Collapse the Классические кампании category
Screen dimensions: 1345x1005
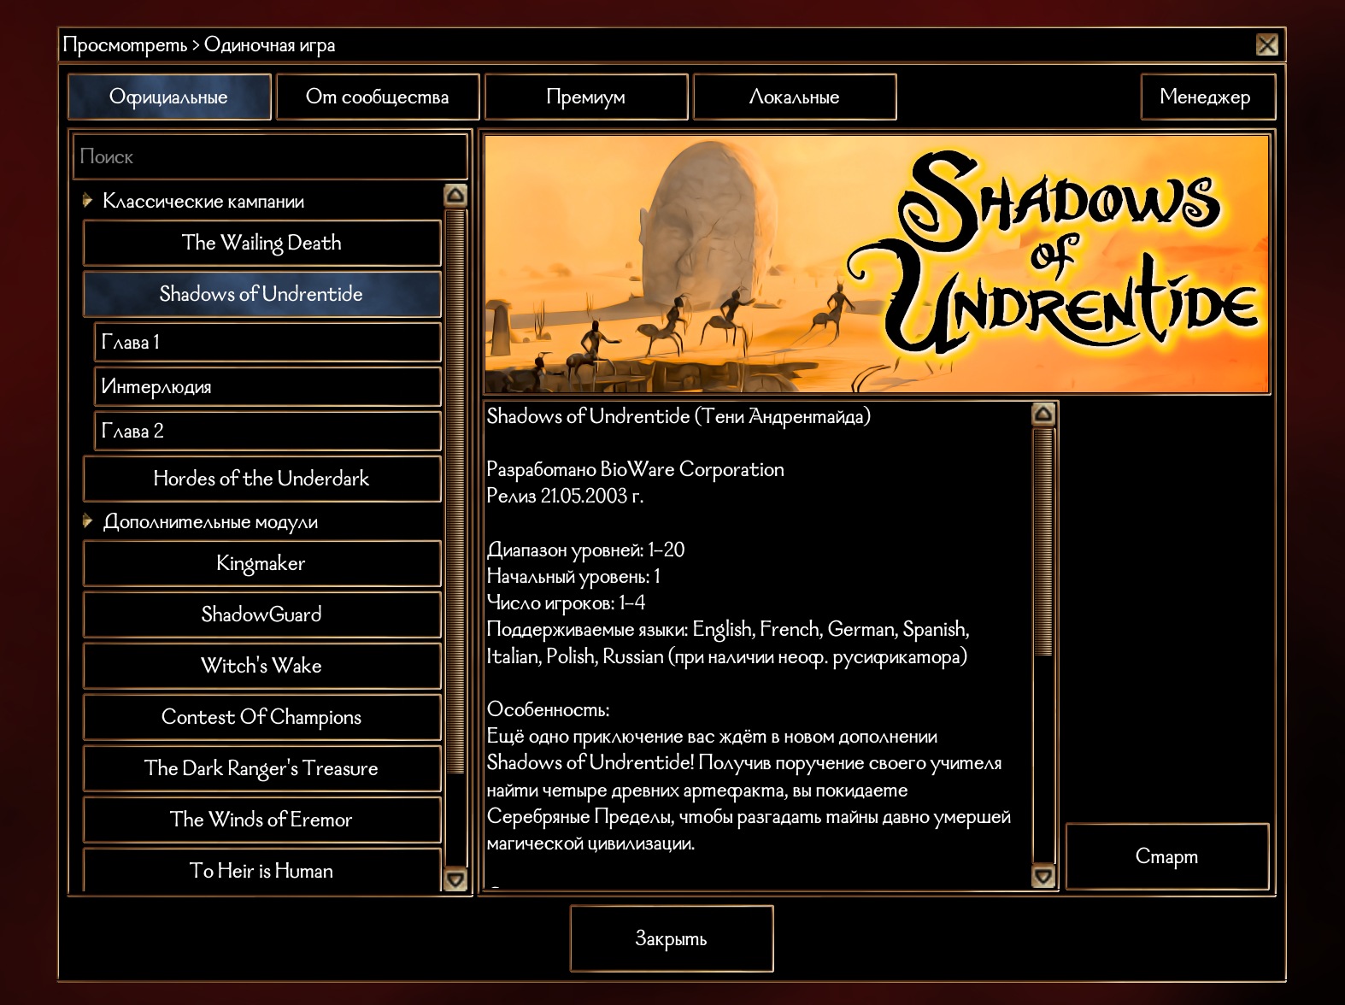click(87, 201)
